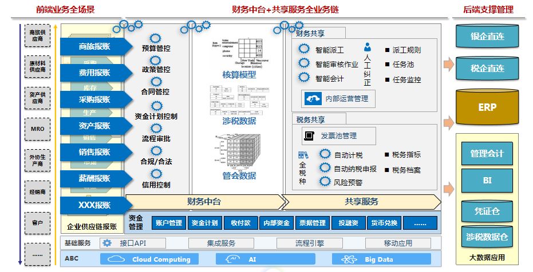The height and width of the screenshot is (272, 533).
Task: Click the 商旅报账 blue button
Action: click(94, 46)
